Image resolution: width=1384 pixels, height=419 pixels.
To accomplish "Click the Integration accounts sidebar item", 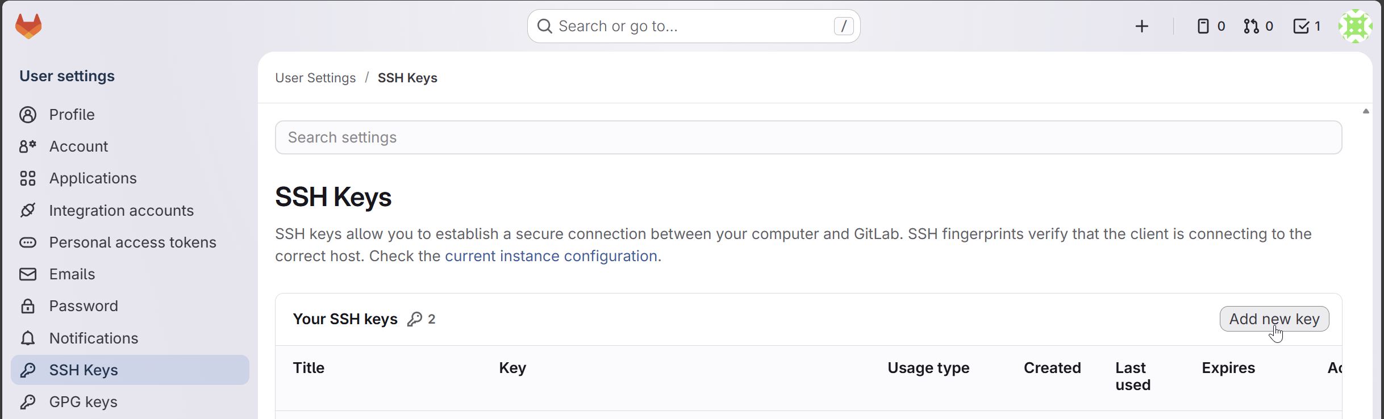I will pos(121,210).
